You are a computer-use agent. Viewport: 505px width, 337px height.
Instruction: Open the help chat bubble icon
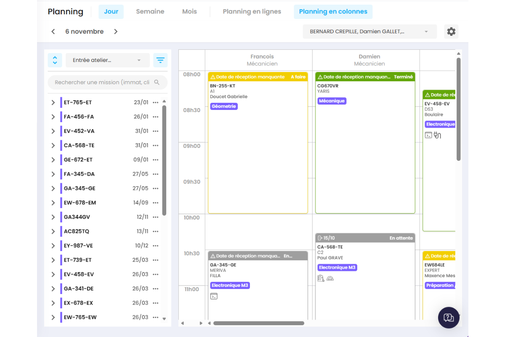[449, 318]
